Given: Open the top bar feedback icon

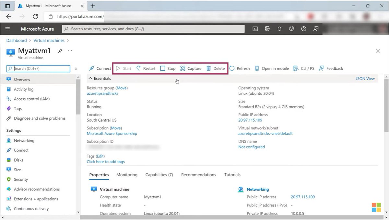Looking at the screenshot, I should click(316, 29).
